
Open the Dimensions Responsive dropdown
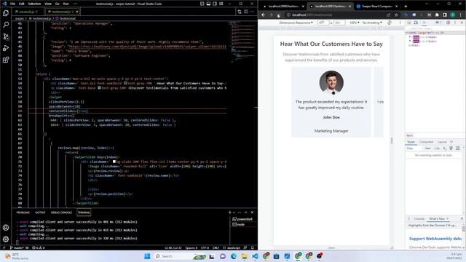click(296, 23)
